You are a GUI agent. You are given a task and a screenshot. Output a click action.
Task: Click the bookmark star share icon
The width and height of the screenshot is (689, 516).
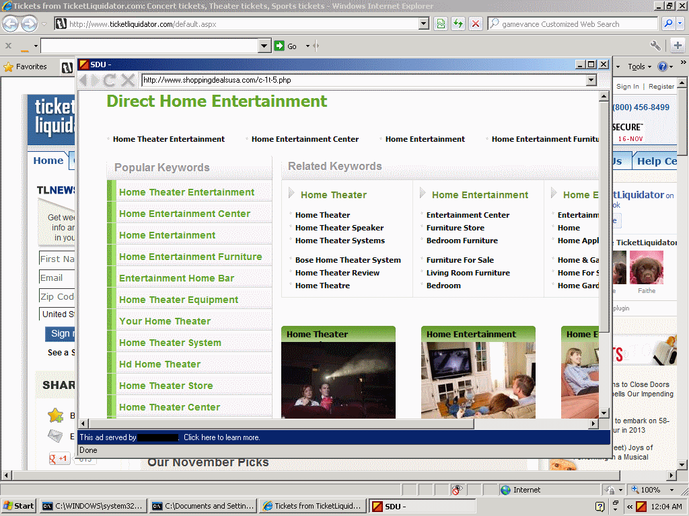[x=56, y=415]
